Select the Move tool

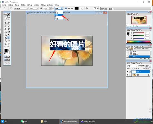[x=9, y=17]
